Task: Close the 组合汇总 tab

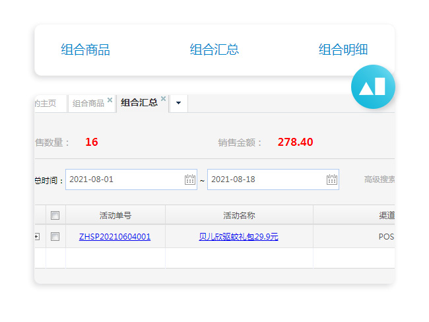Action: click(x=163, y=99)
